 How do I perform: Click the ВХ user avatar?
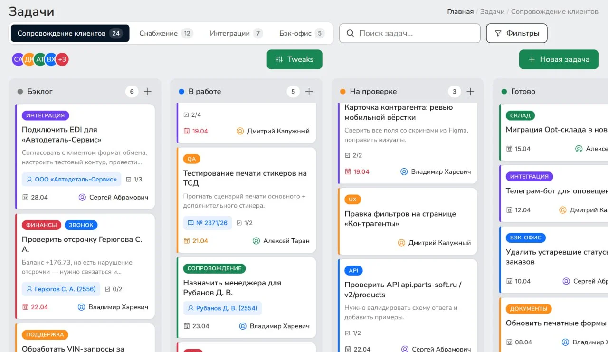(51, 59)
